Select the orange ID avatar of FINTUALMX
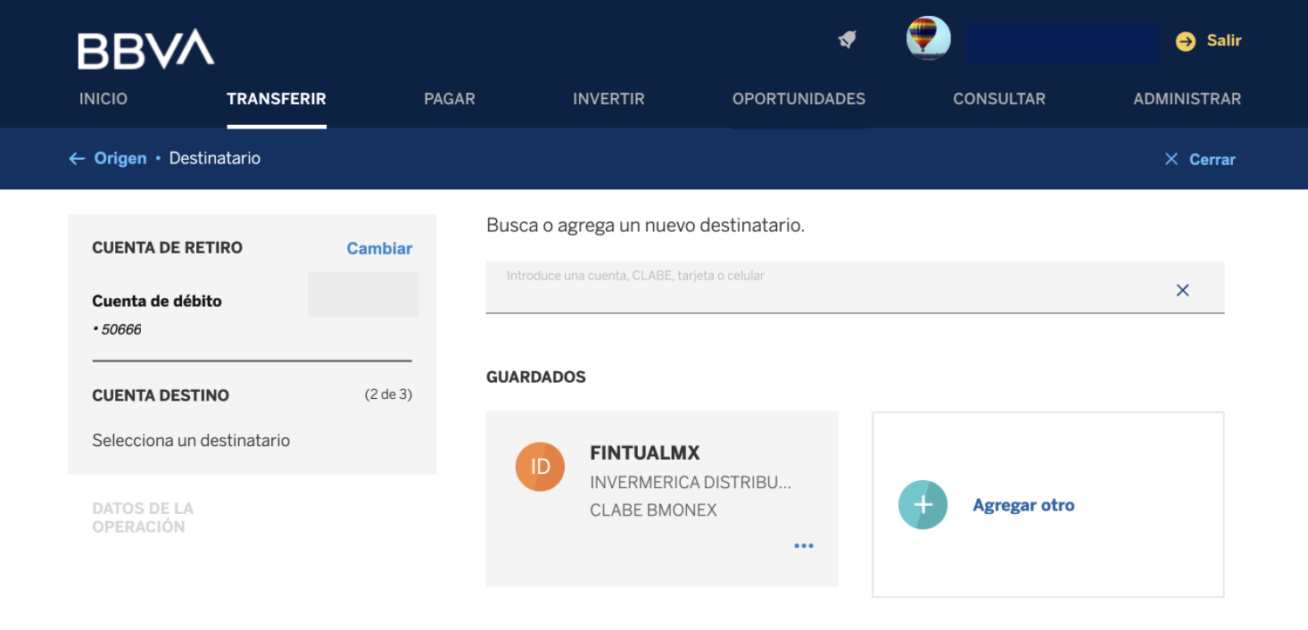The image size is (1308, 630). click(540, 467)
